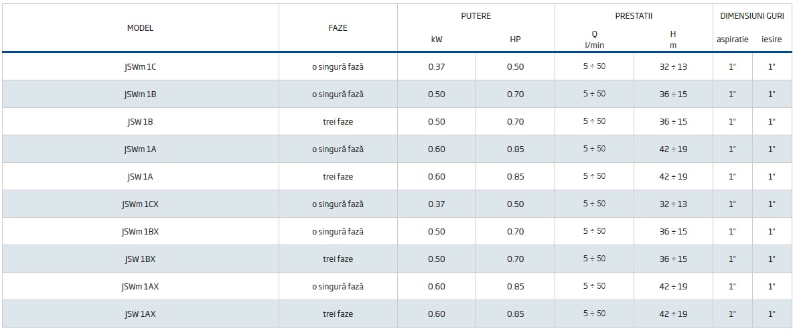Click the Q l/min column header
The width and height of the screenshot is (795, 333).
tap(594, 40)
